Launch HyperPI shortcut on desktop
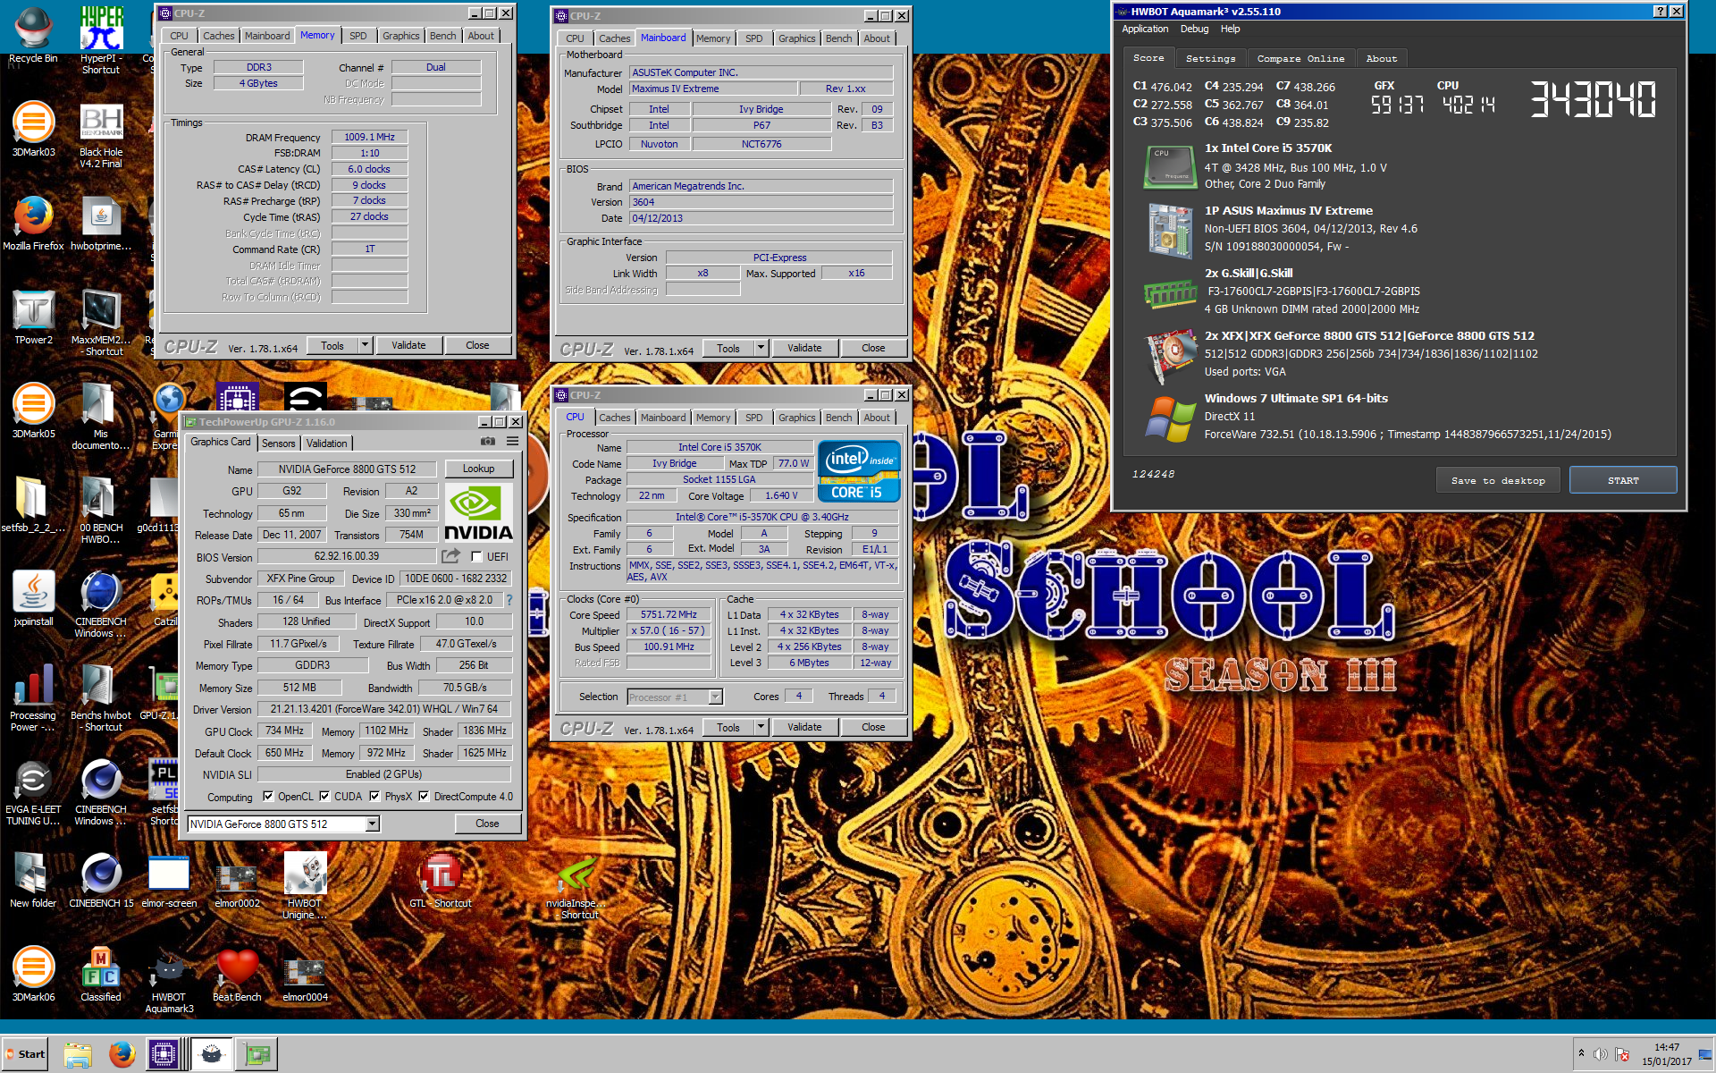 click(101, 38)
